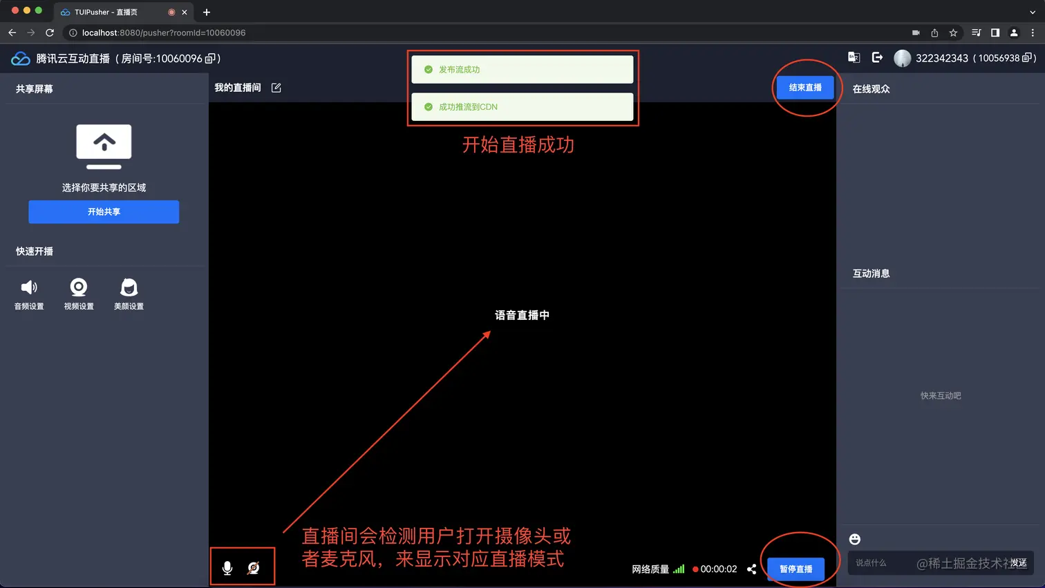Go back in browser
1045x588 pixels.
[12, 32]
